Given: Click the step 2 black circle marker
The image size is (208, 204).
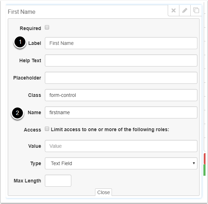Looking at the screenshot, I should pos(17,113).
